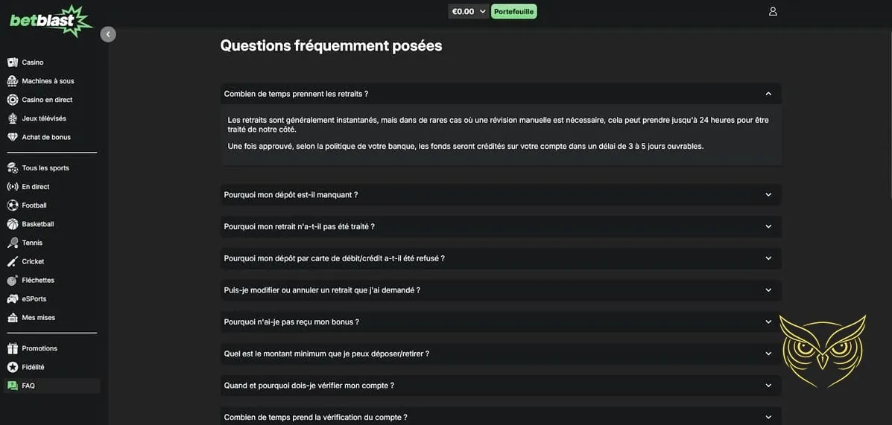Screen dimensions: 892x425
Task: Collapse the sidebar with the arrow button
Action: click(108, 34)
